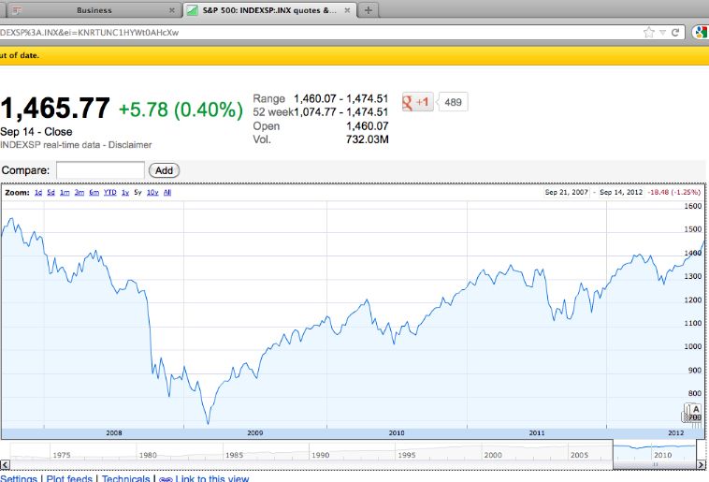Click the Open 1,460.07 value
Viewport: 709px width, 482px height.
(x=368, y=125)
